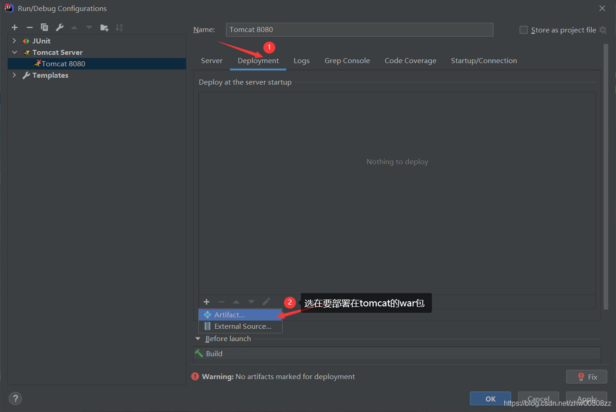Click the 'No artifacts marked for deployment' warning text

pos(295,377)
